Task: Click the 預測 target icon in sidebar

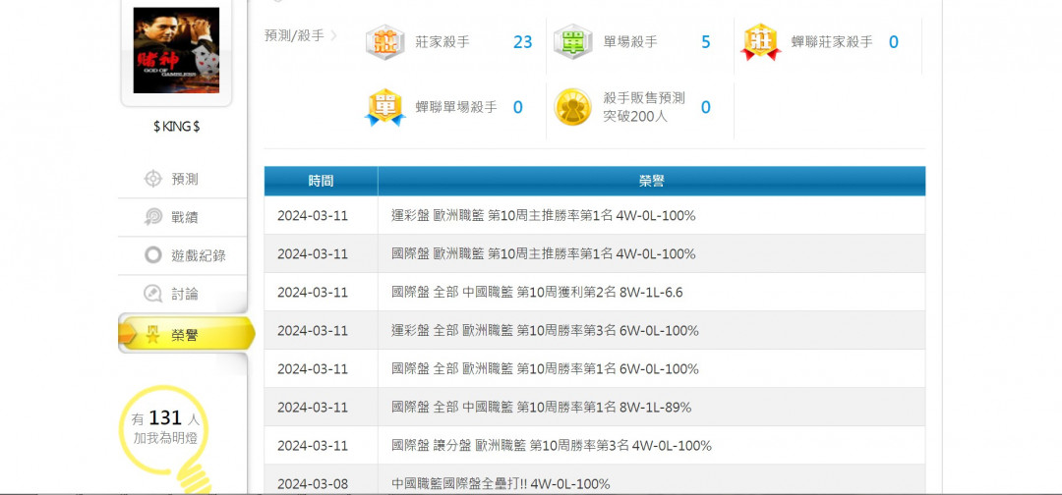Action: tap(153, 179)
